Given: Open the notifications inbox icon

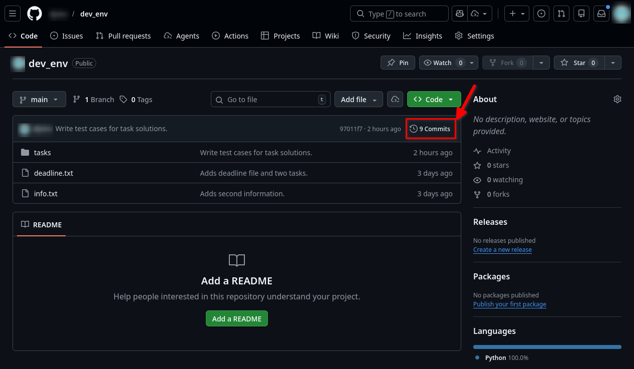Looking at the screenshot, I should coord(601,14).
